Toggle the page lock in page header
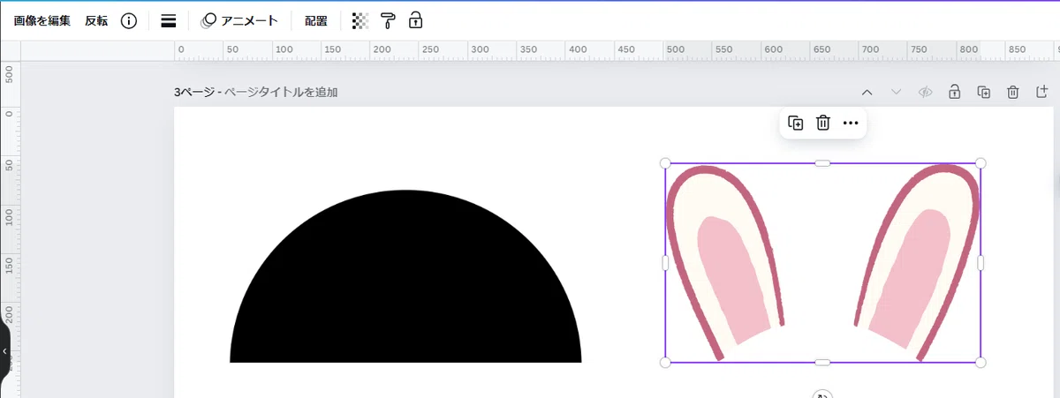This screenshot has height=398, width=1060. tap(954, 92)
